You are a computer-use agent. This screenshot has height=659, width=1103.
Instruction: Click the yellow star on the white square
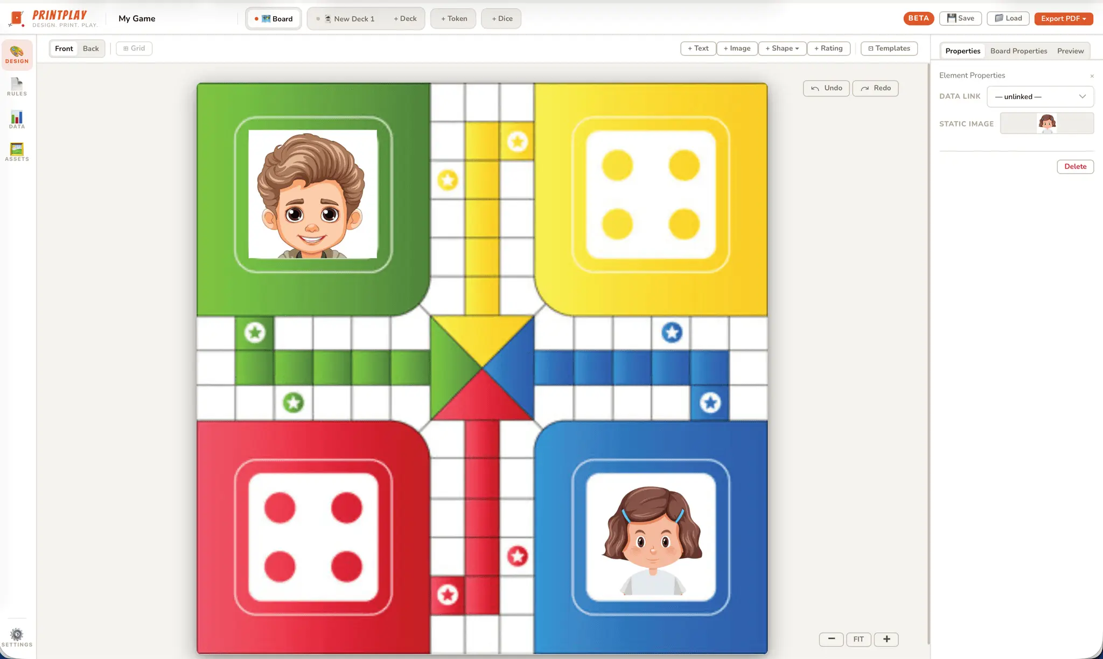click(448, 180)
